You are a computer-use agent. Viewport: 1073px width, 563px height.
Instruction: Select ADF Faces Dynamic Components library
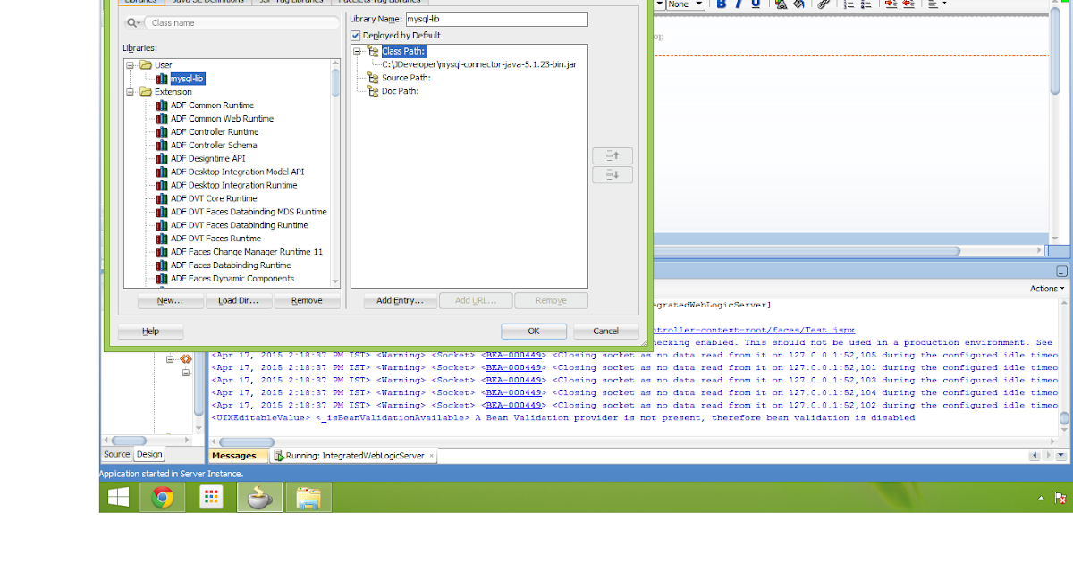pyautogui.click(x=232, y=279)
